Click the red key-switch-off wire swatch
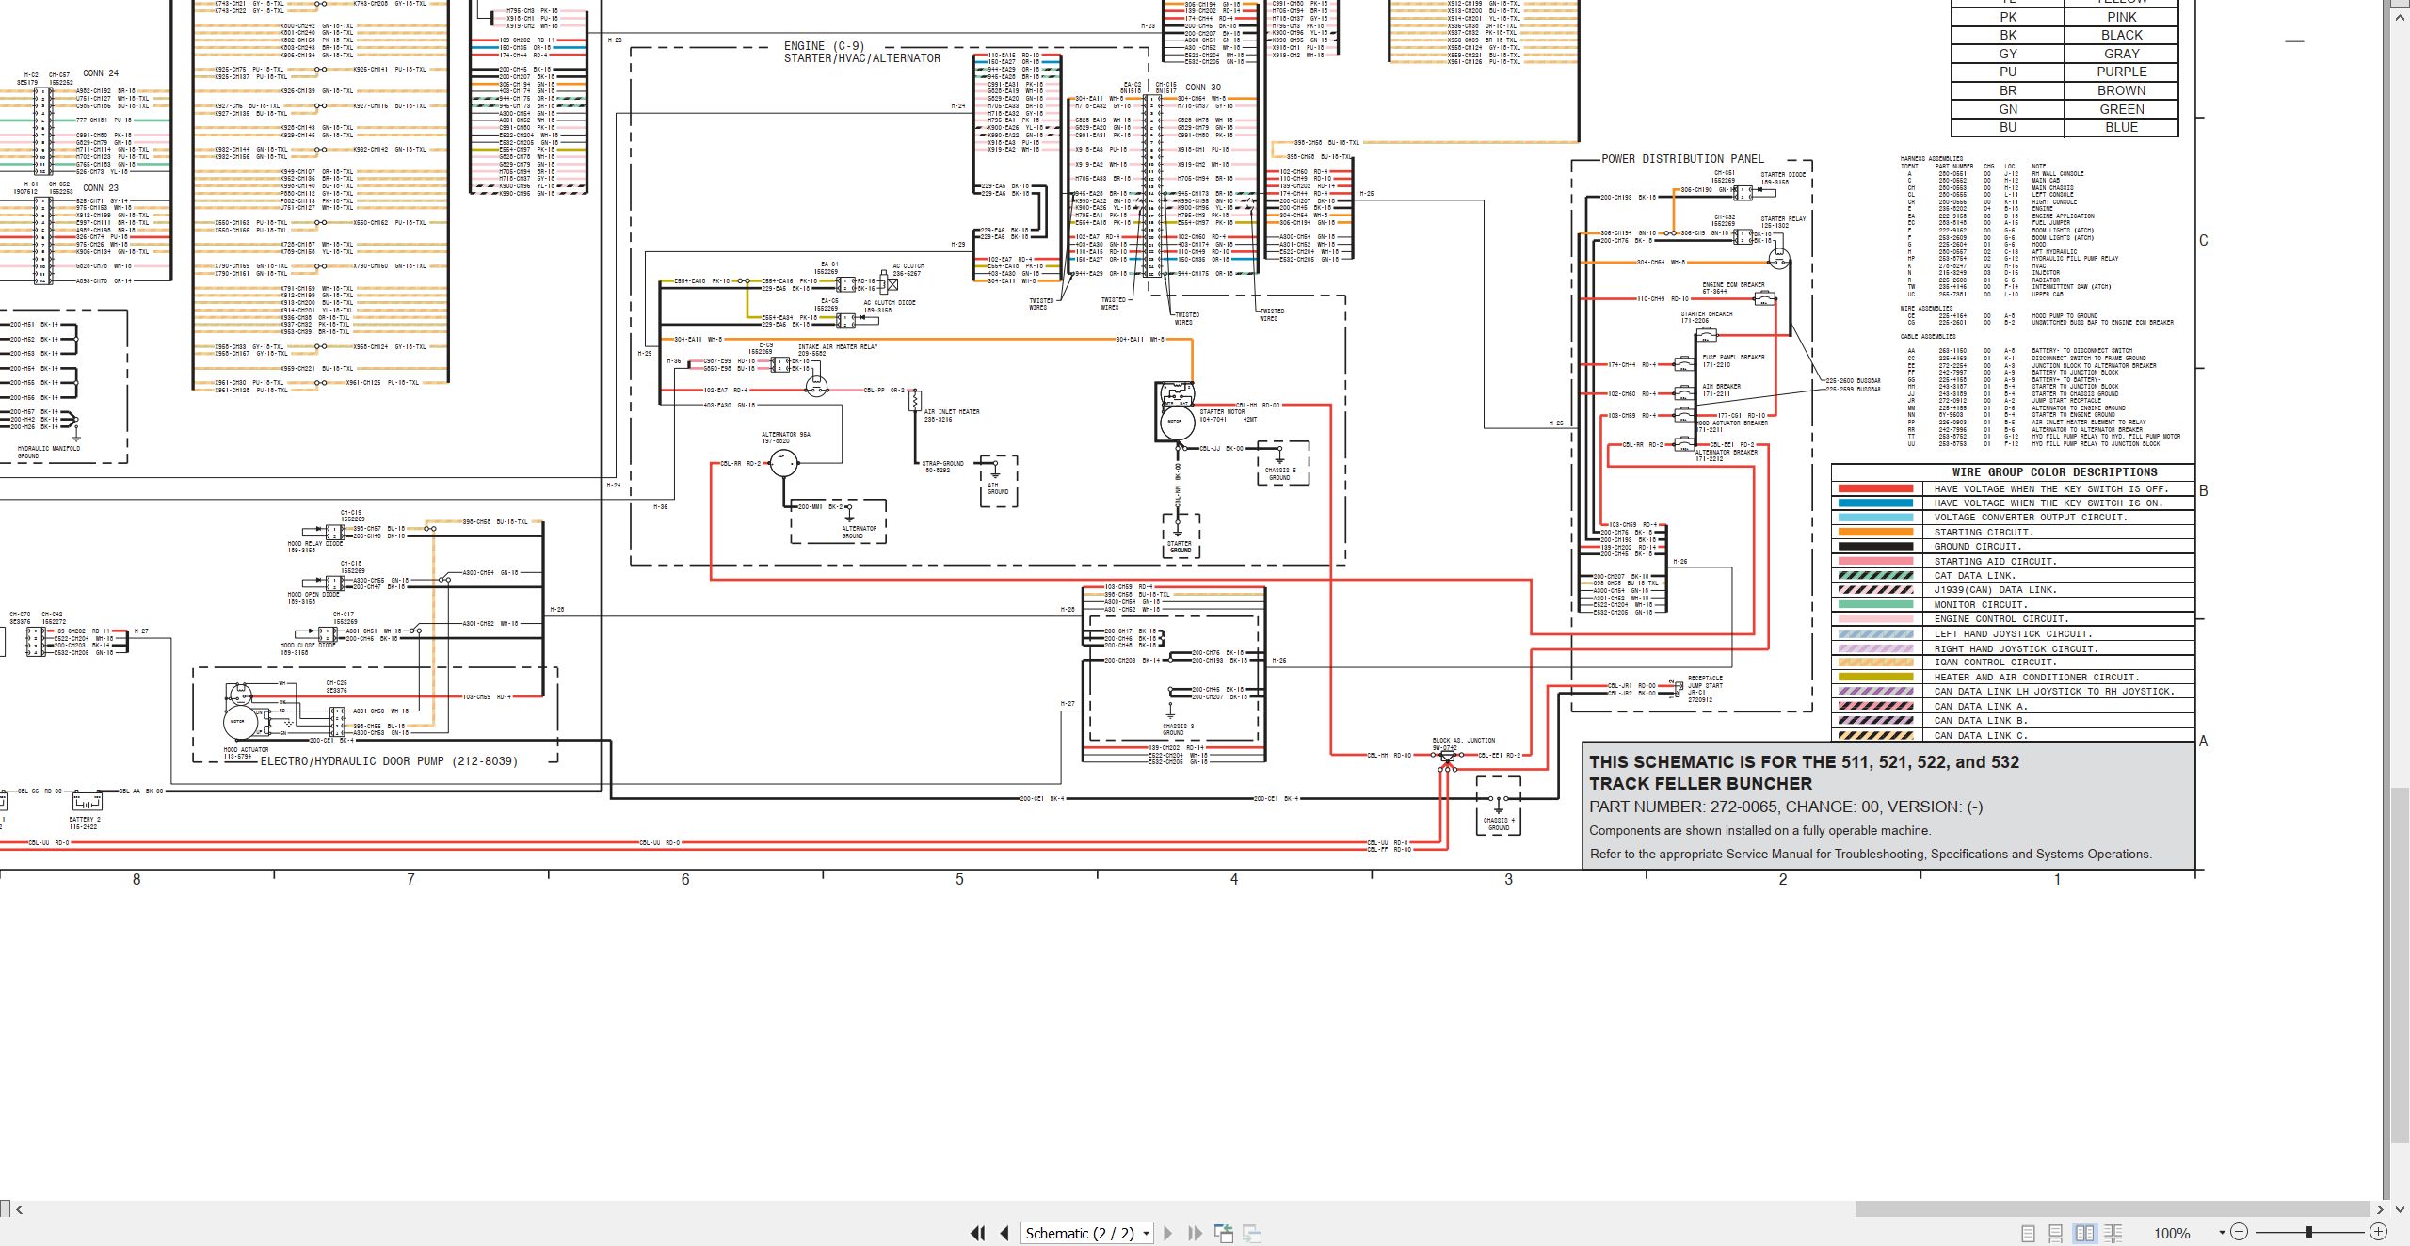This screenshot has height=1246, width=2410. [1875, 489]
